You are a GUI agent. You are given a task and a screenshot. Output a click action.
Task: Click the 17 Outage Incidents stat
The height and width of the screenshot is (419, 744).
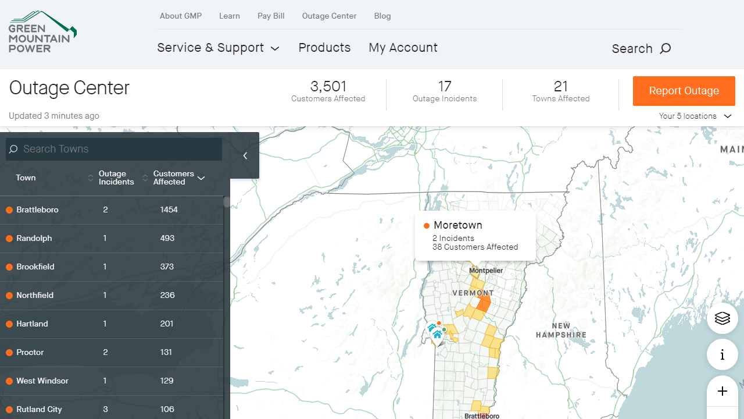coord(445,91)
